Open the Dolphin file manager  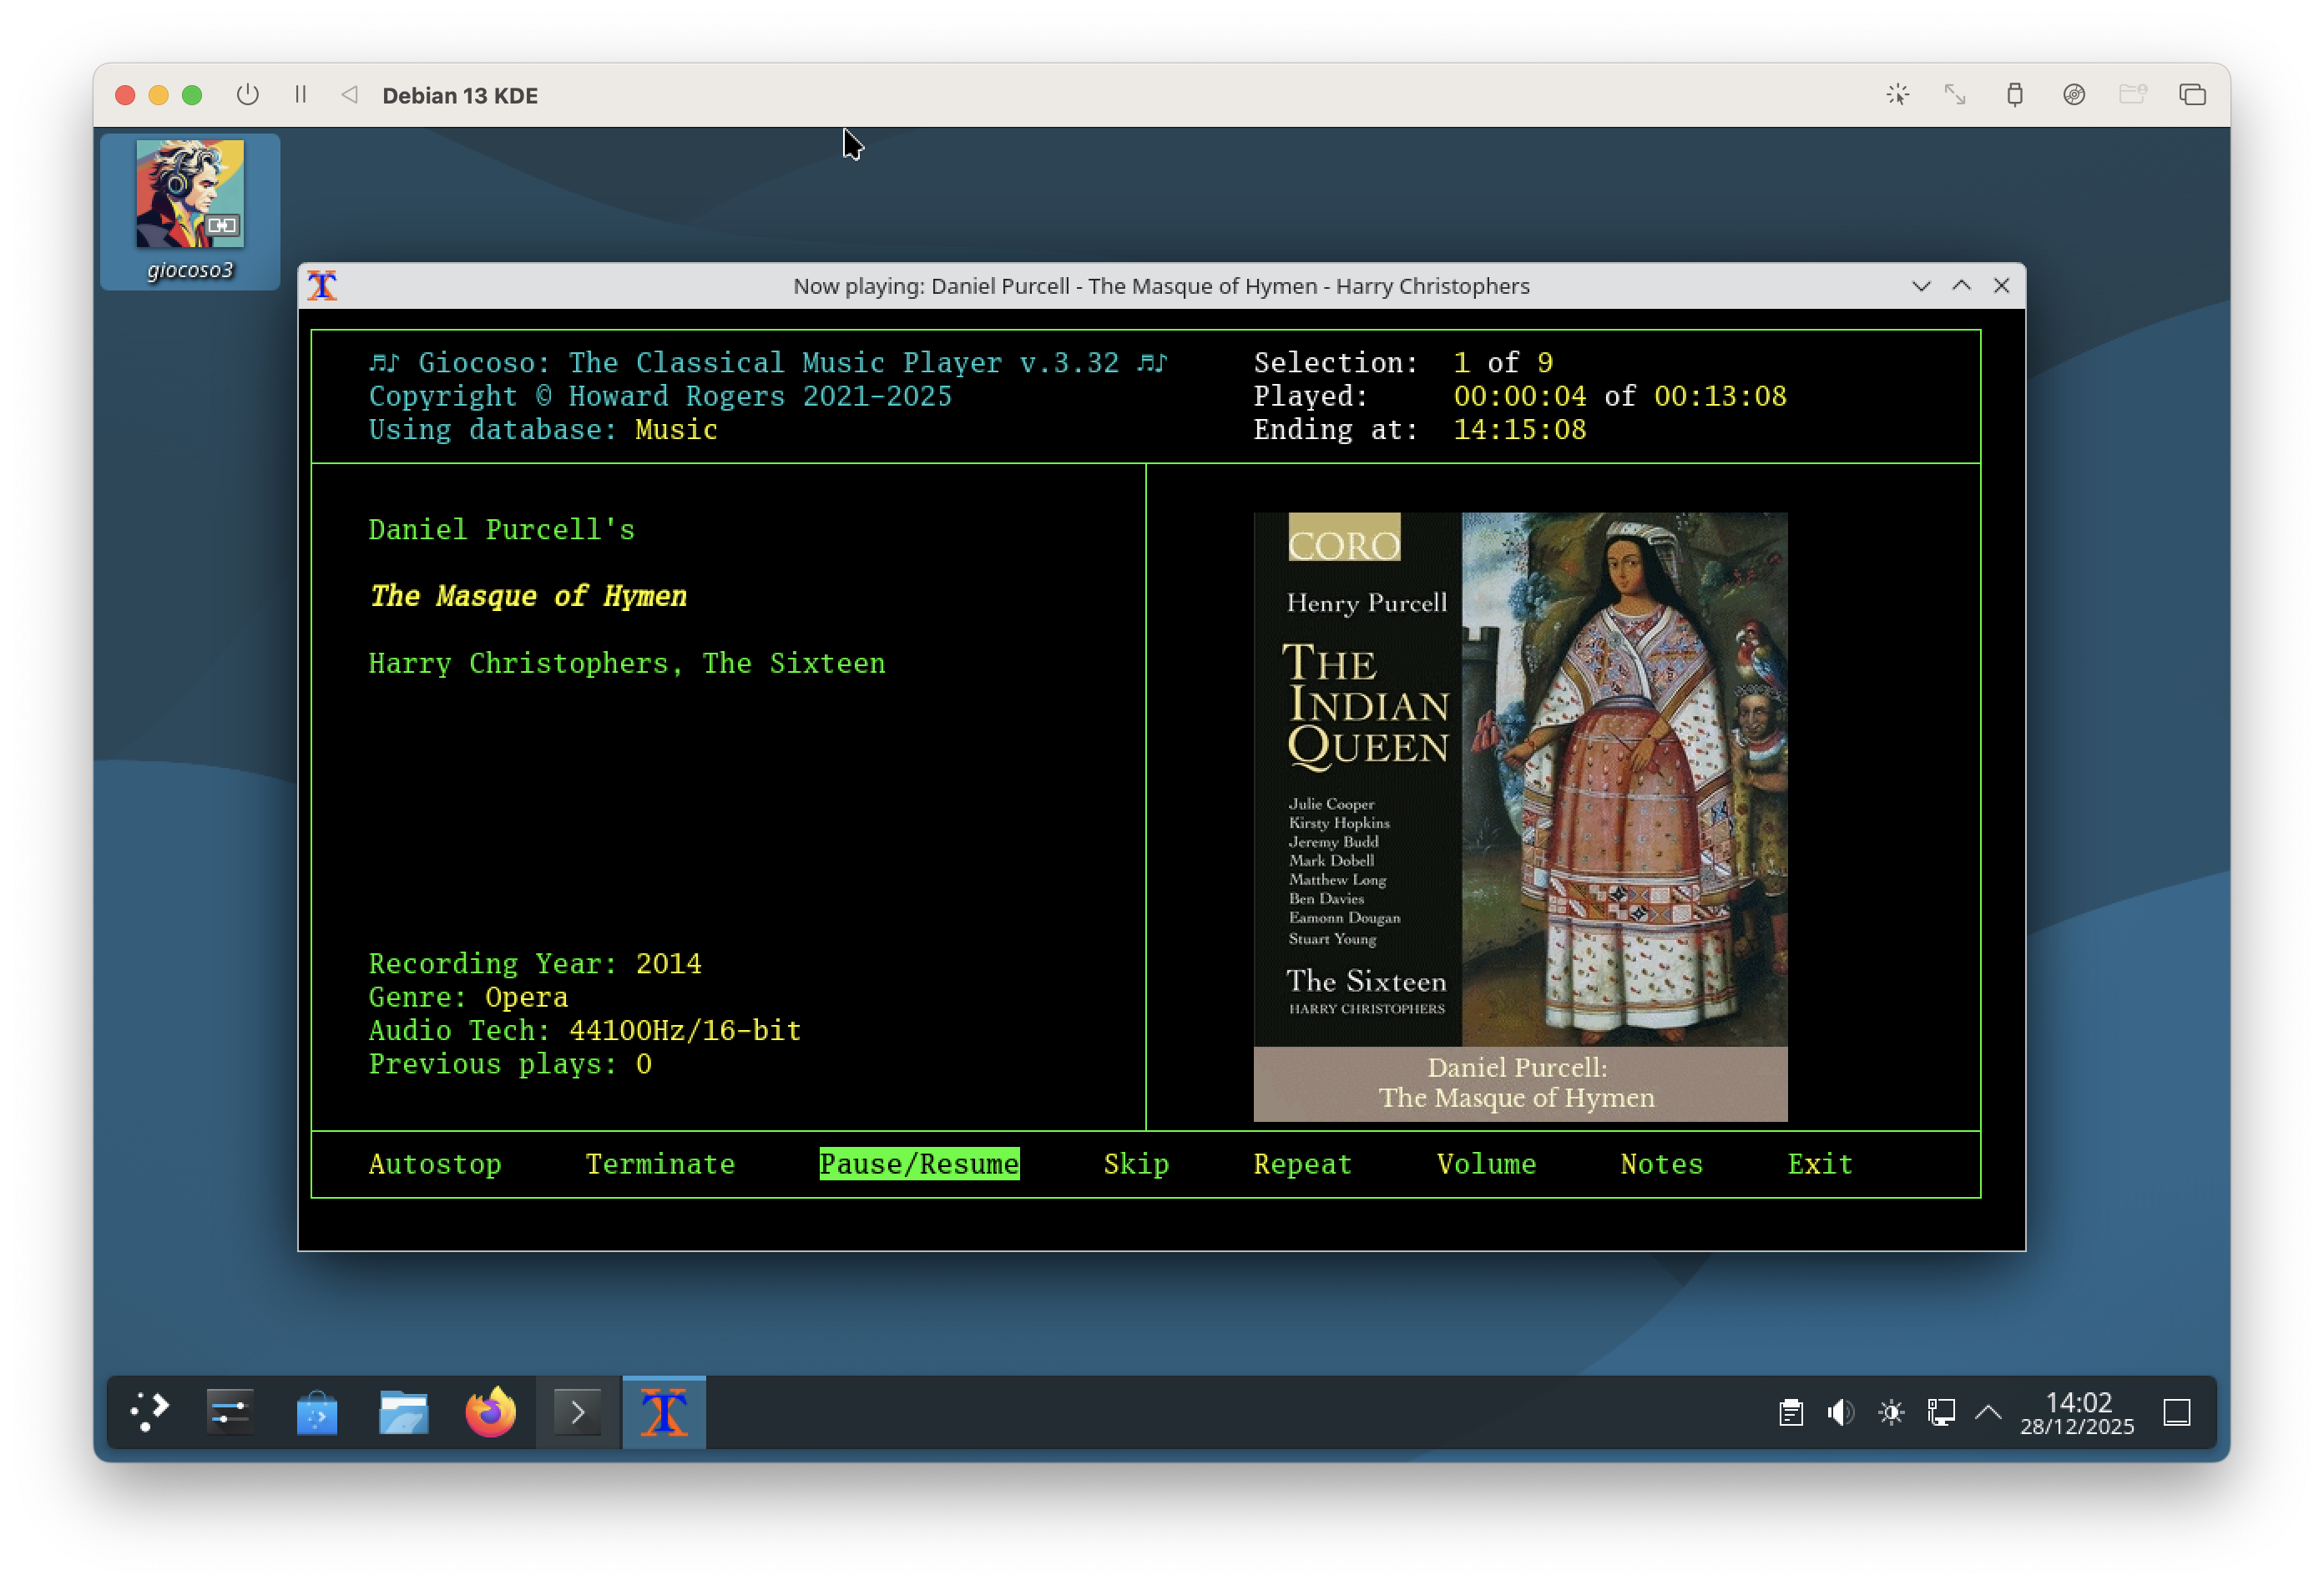(x=403, y=1412)
